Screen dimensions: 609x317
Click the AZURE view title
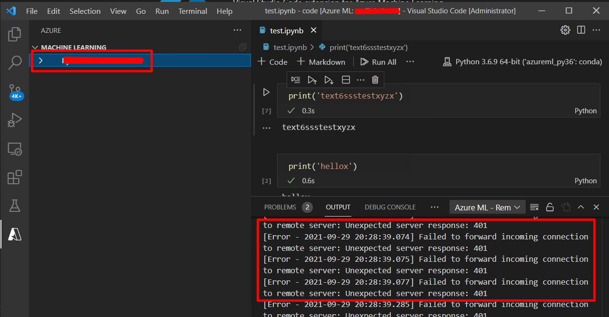[51, 30]
